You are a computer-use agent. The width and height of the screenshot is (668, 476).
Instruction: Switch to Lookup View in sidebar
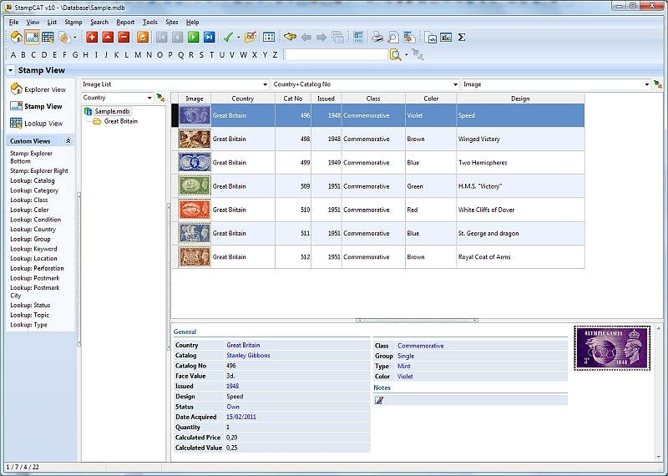(37, 124)
